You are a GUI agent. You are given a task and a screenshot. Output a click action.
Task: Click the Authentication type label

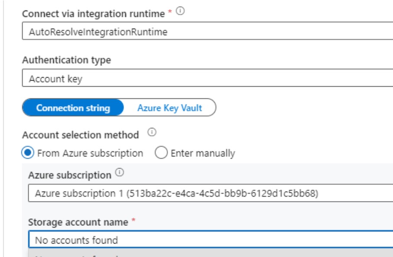[x=66, y=60]
